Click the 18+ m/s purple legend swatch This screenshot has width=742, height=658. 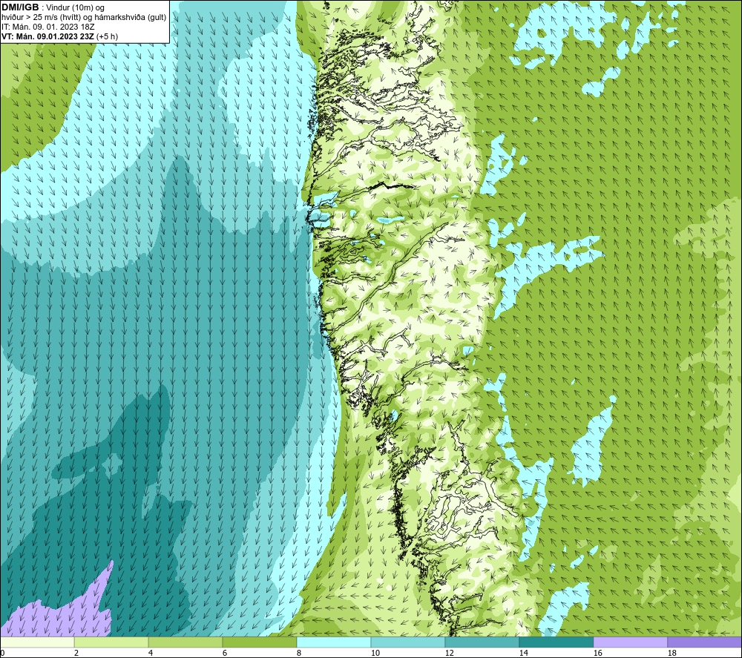pos(705,642)
